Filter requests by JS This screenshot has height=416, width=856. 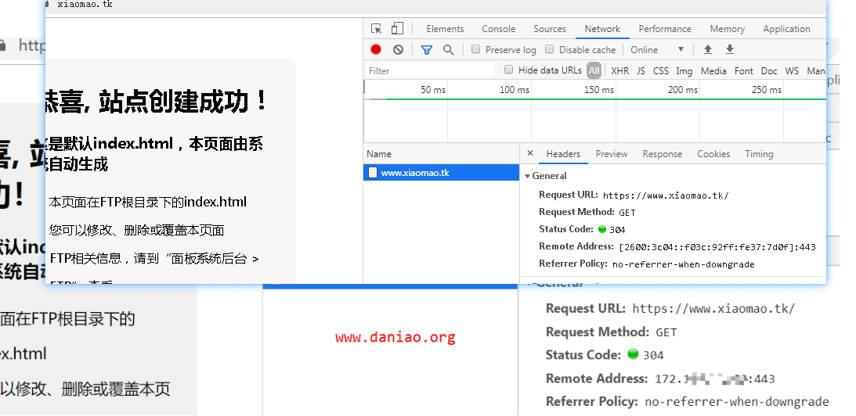(641, 71)
